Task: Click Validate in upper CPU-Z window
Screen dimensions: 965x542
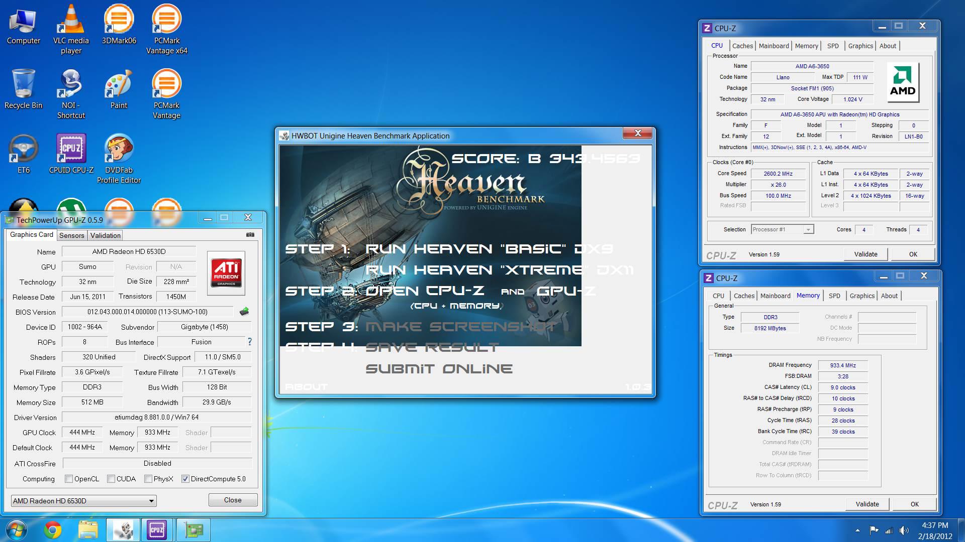Action: (865, 254)
